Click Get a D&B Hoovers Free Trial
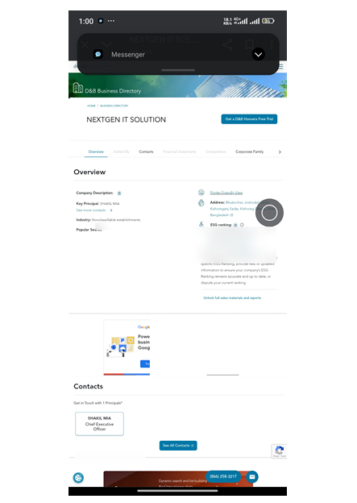The image size is (357, 503). 249,119
